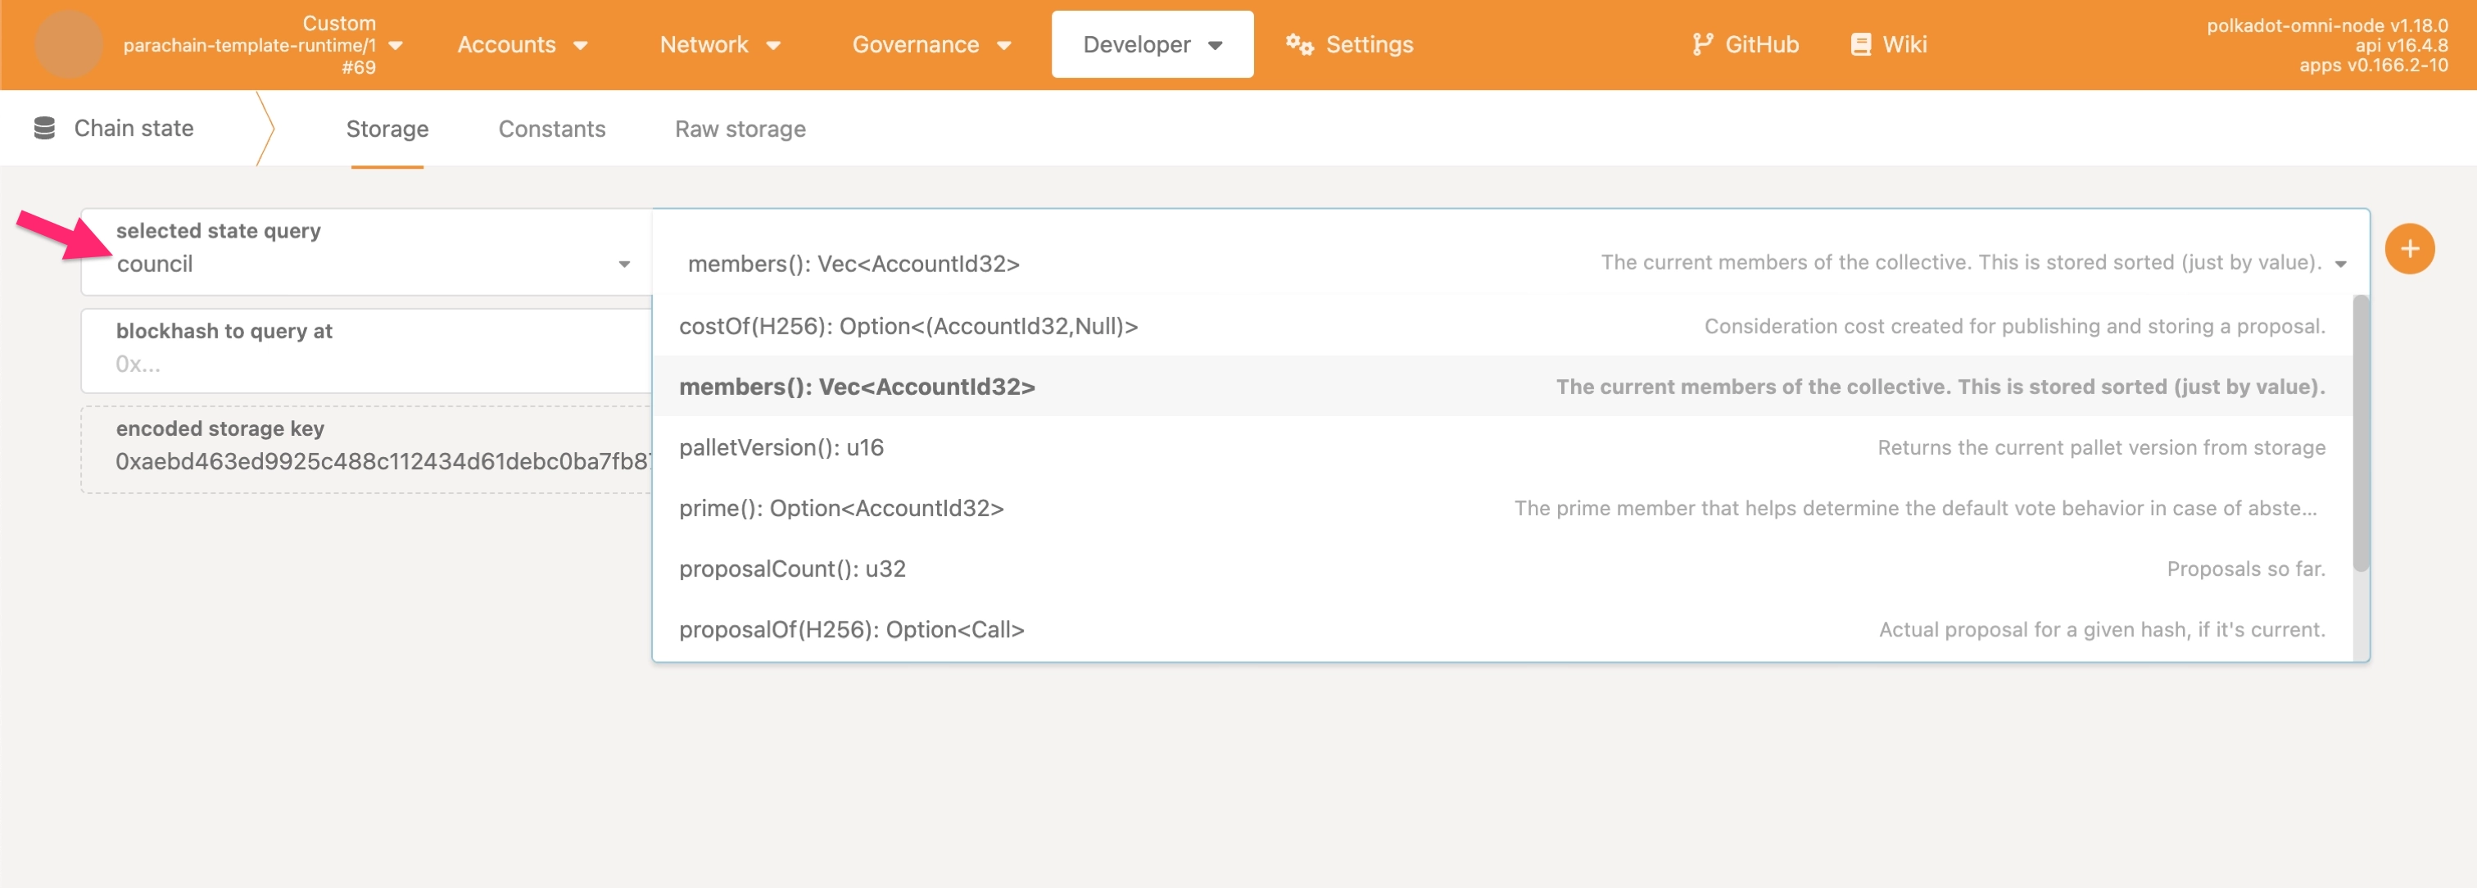
Task: Open the Accounts menu
Action: (x=522, y=44)
